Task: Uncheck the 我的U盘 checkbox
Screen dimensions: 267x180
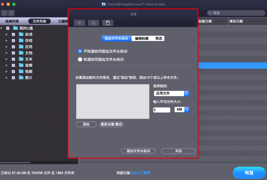Action: click(x=8, y=28)
